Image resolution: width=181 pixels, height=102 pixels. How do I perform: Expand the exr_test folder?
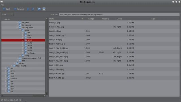17,22
